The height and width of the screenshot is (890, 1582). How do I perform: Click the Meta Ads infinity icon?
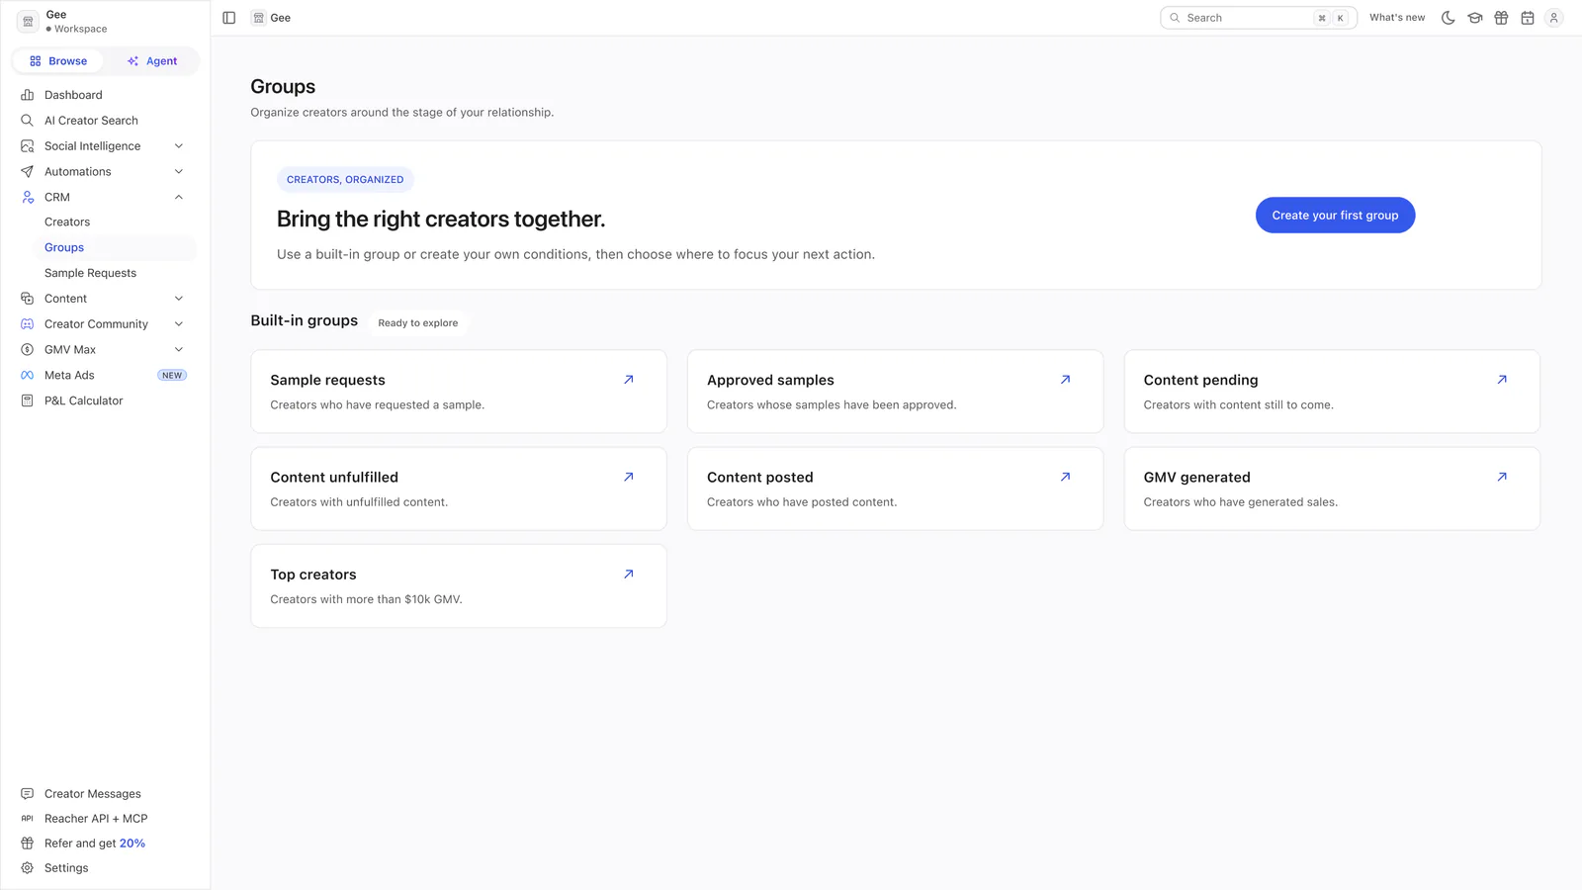(x=28, y=376)
